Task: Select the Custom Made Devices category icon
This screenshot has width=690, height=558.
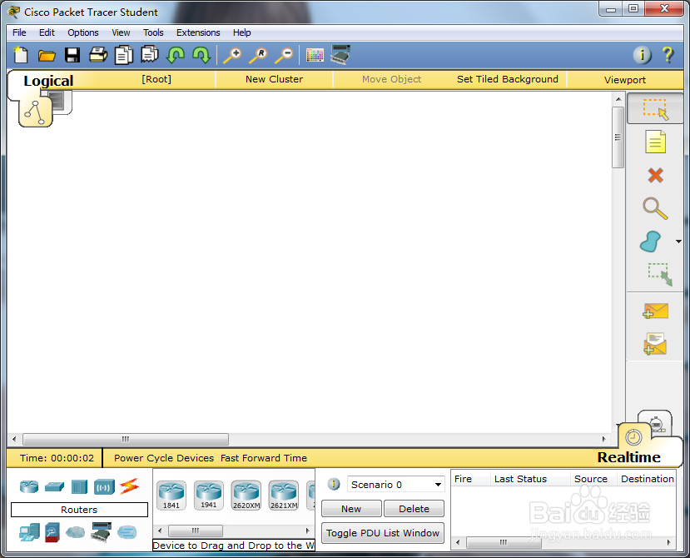Action: (102, 532)
